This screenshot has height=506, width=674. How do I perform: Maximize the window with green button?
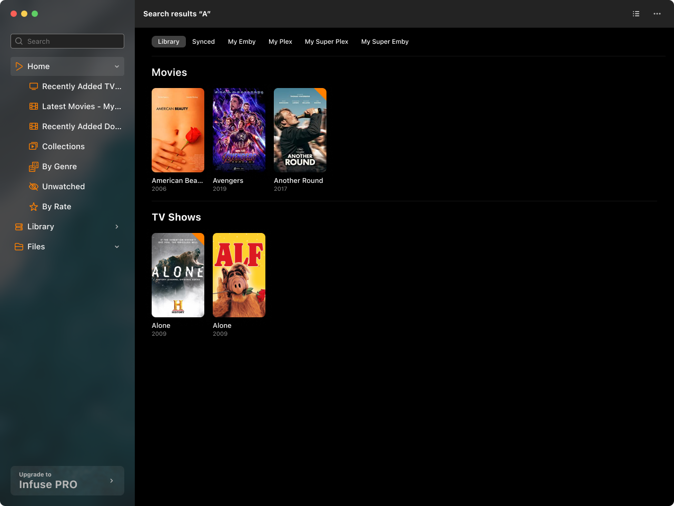click(35, 14)
